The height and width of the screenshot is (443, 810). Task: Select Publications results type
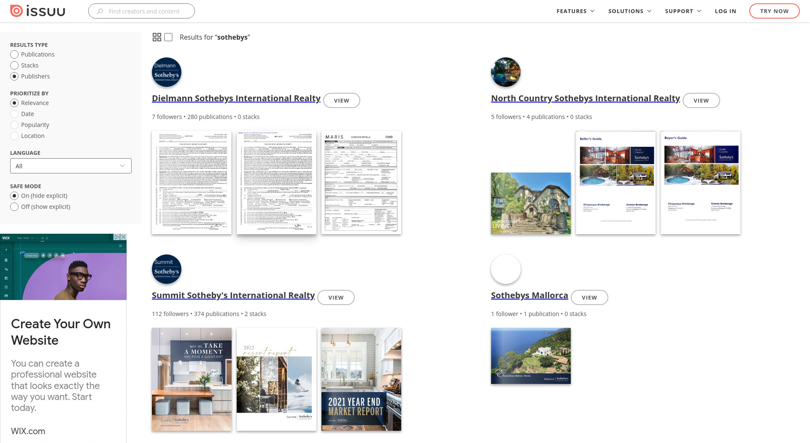tap(14, 54)
